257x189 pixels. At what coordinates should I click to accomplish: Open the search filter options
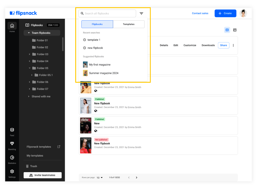click(141, 13)
